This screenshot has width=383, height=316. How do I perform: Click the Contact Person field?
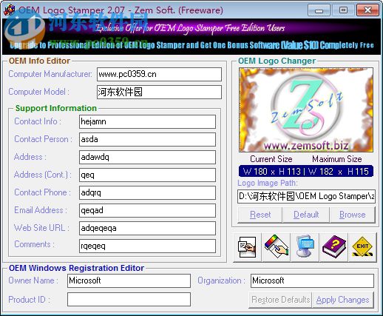click(x=147, y=139)
